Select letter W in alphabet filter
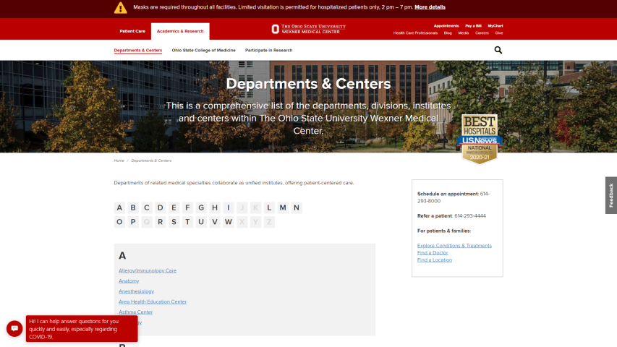Viewport: 617px width, 347px height. pos(229,222)
